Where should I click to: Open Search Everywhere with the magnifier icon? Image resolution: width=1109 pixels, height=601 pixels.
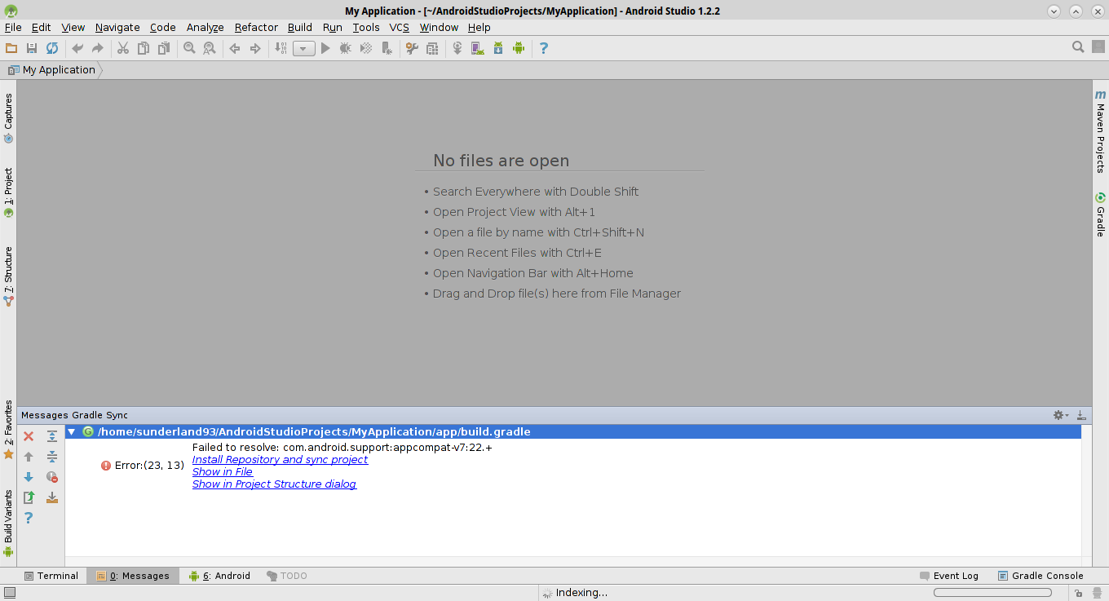(1078, 47)
